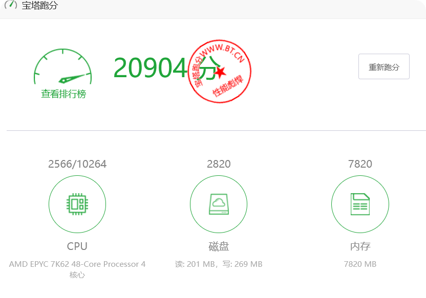The height and width of the screenshot is (298, 426).
Task: Click the disk score 2820
Action: pos(219,164)
